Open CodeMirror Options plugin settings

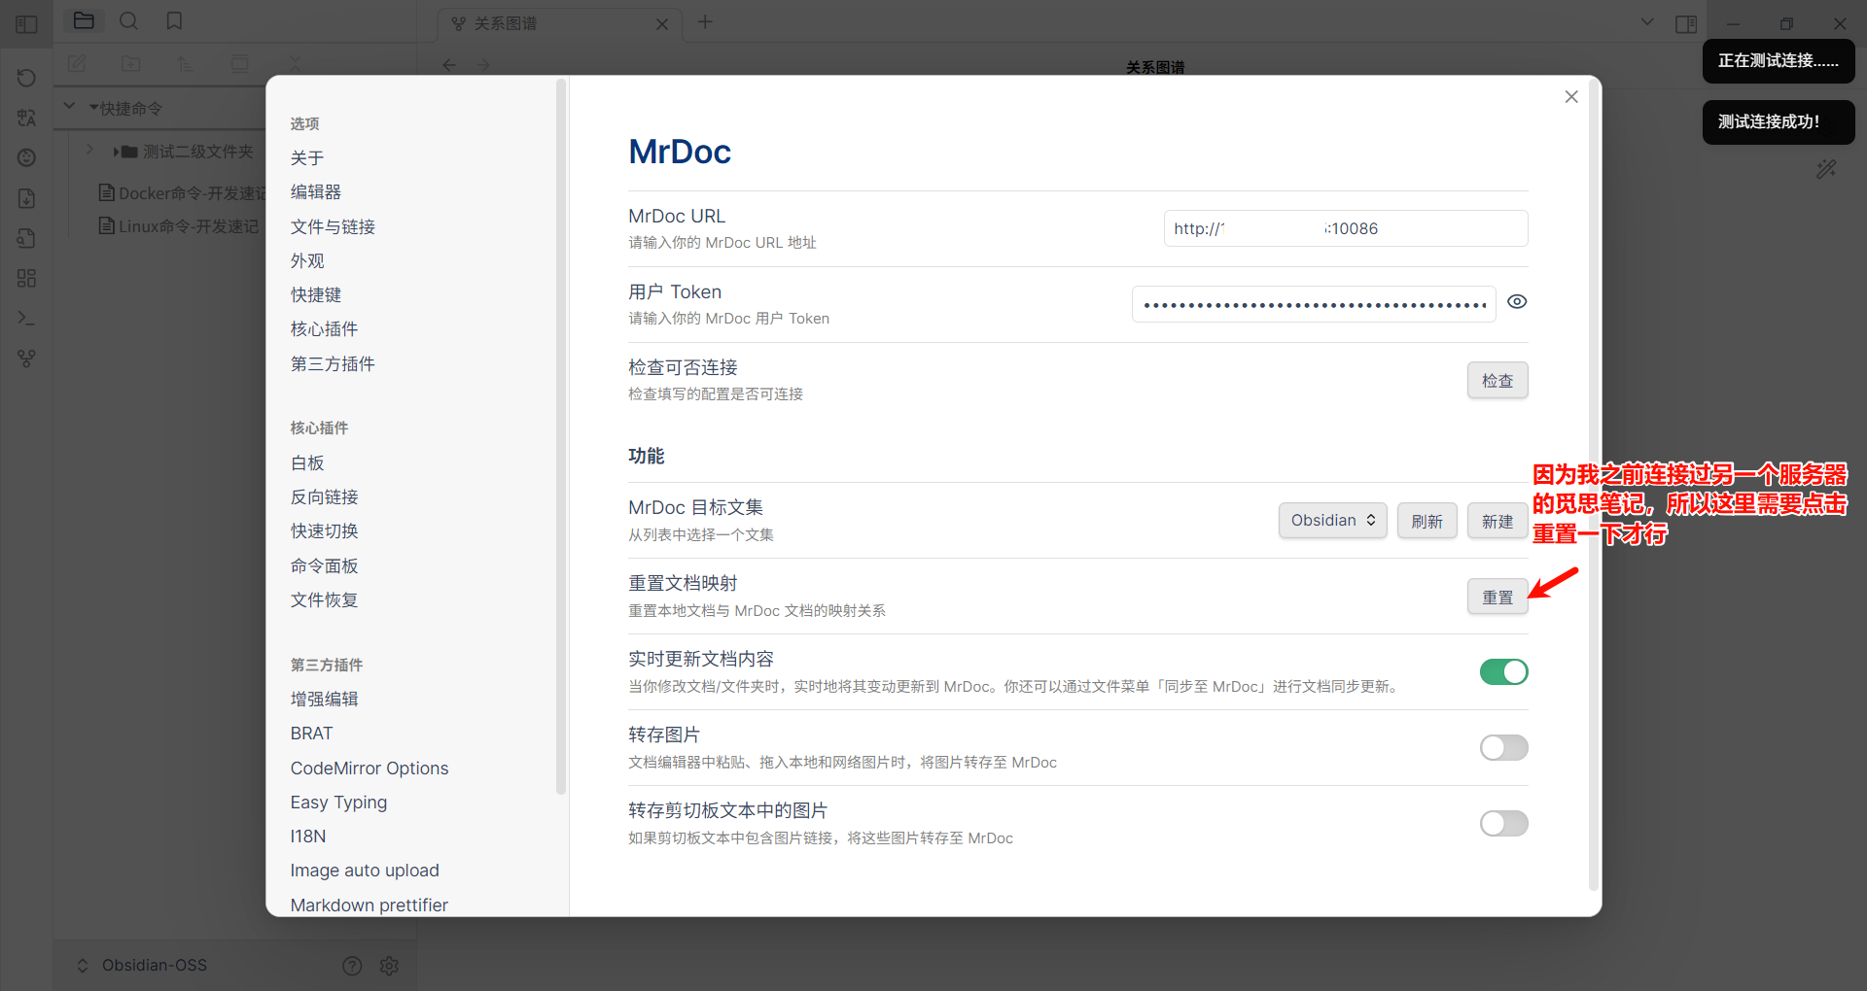[x=370, y=769]
